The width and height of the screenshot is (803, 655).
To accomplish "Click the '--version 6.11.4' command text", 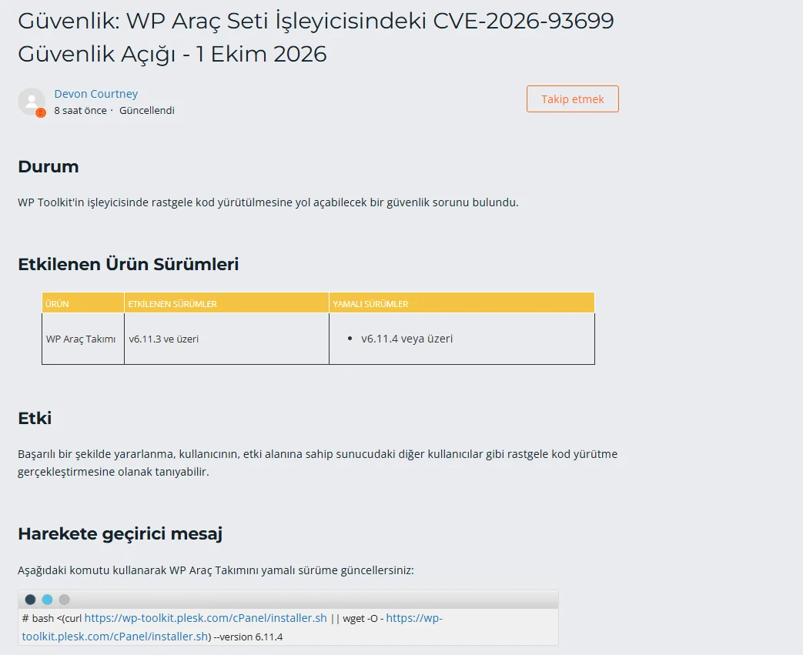I will point(248,637).
